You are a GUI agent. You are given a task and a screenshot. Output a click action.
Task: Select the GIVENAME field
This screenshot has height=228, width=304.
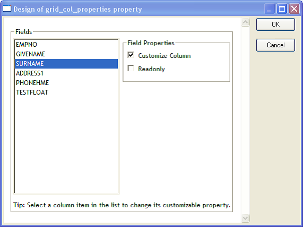[66, 54]
